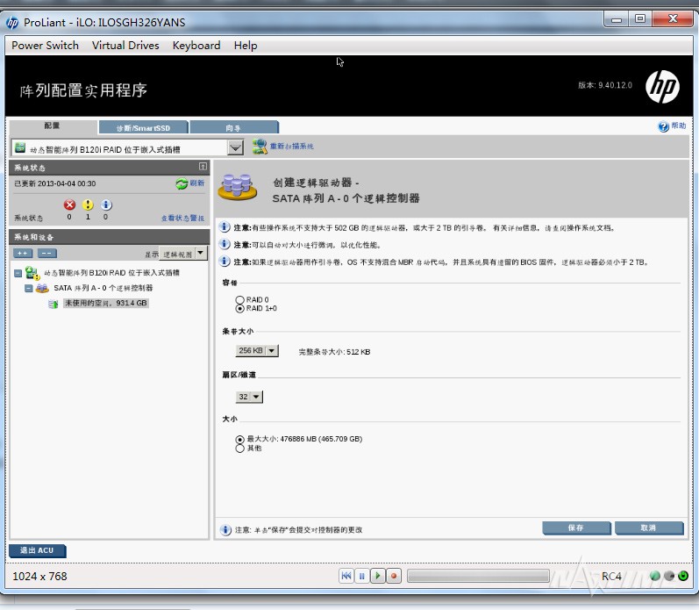Open the 查看状态警报 link
The width and height of the screenshot is (699, 610).
(x=182, y=219)
